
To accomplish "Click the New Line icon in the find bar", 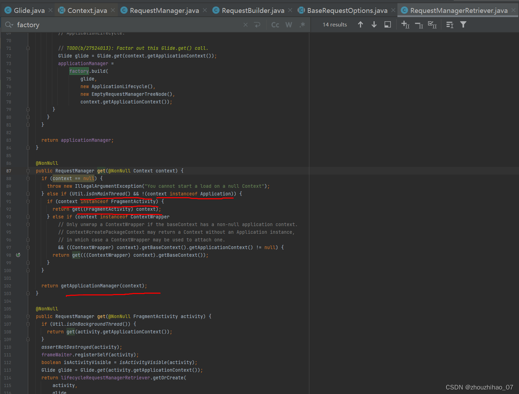I will [257, 25].
